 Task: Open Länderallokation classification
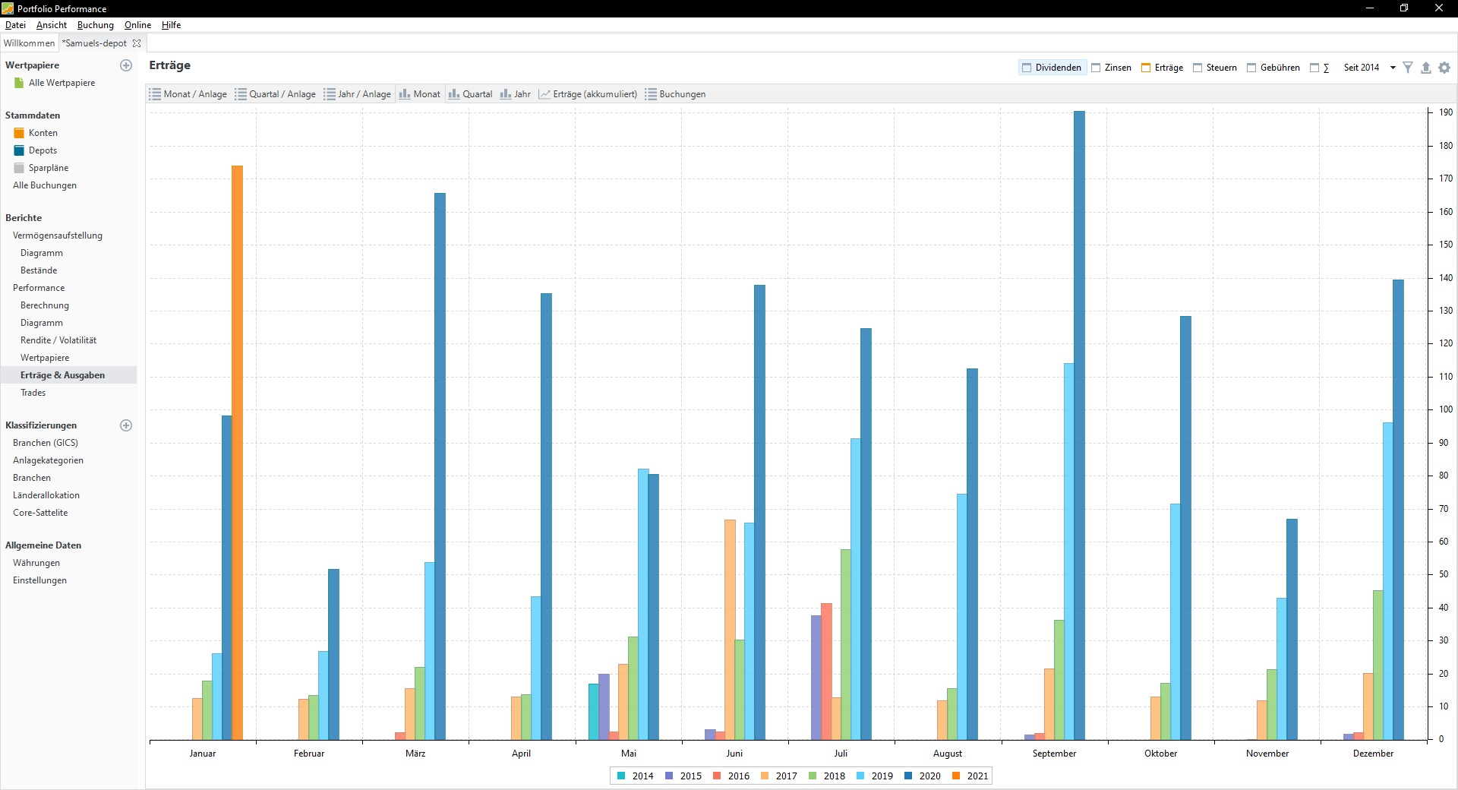click(x=46, y=495)
